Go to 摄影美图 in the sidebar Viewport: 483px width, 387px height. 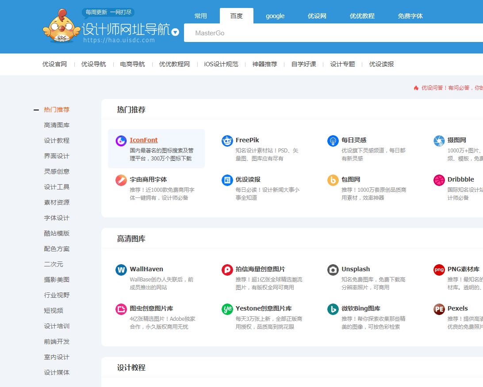pos(57,280)
